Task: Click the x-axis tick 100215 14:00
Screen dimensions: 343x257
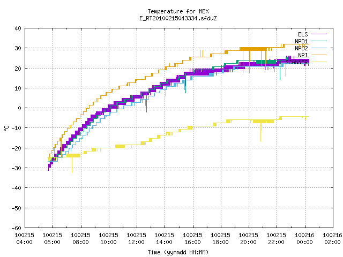Action: click(x=165, y=239)
